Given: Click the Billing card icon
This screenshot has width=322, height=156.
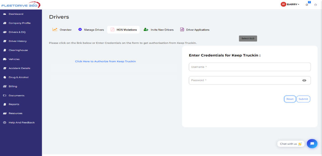Looking at the screenshot, I should click(x=4, y=86).
